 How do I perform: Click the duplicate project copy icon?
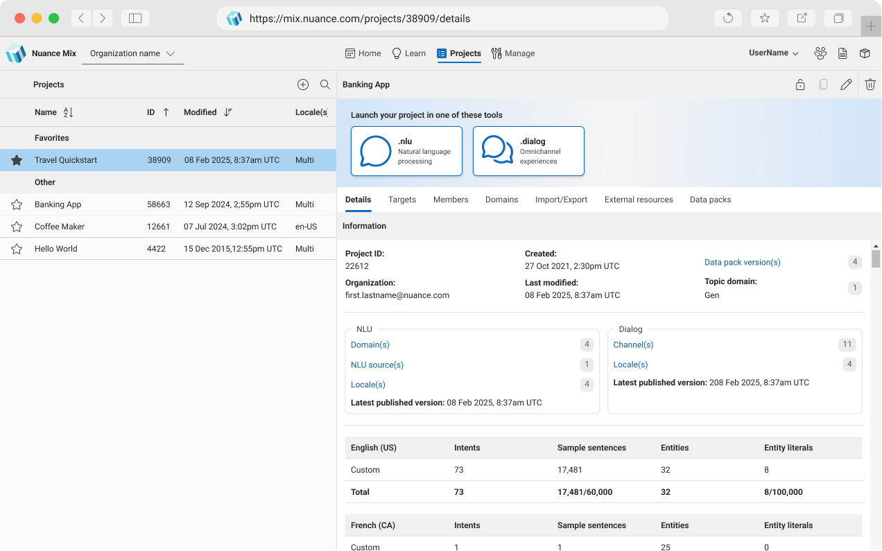tap(823, 85)
